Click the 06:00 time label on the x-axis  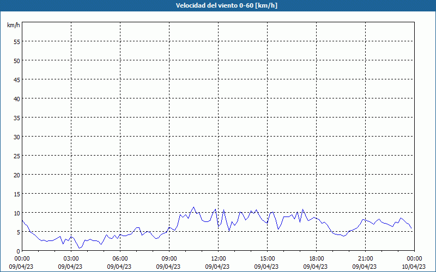(x=120, y=259)
